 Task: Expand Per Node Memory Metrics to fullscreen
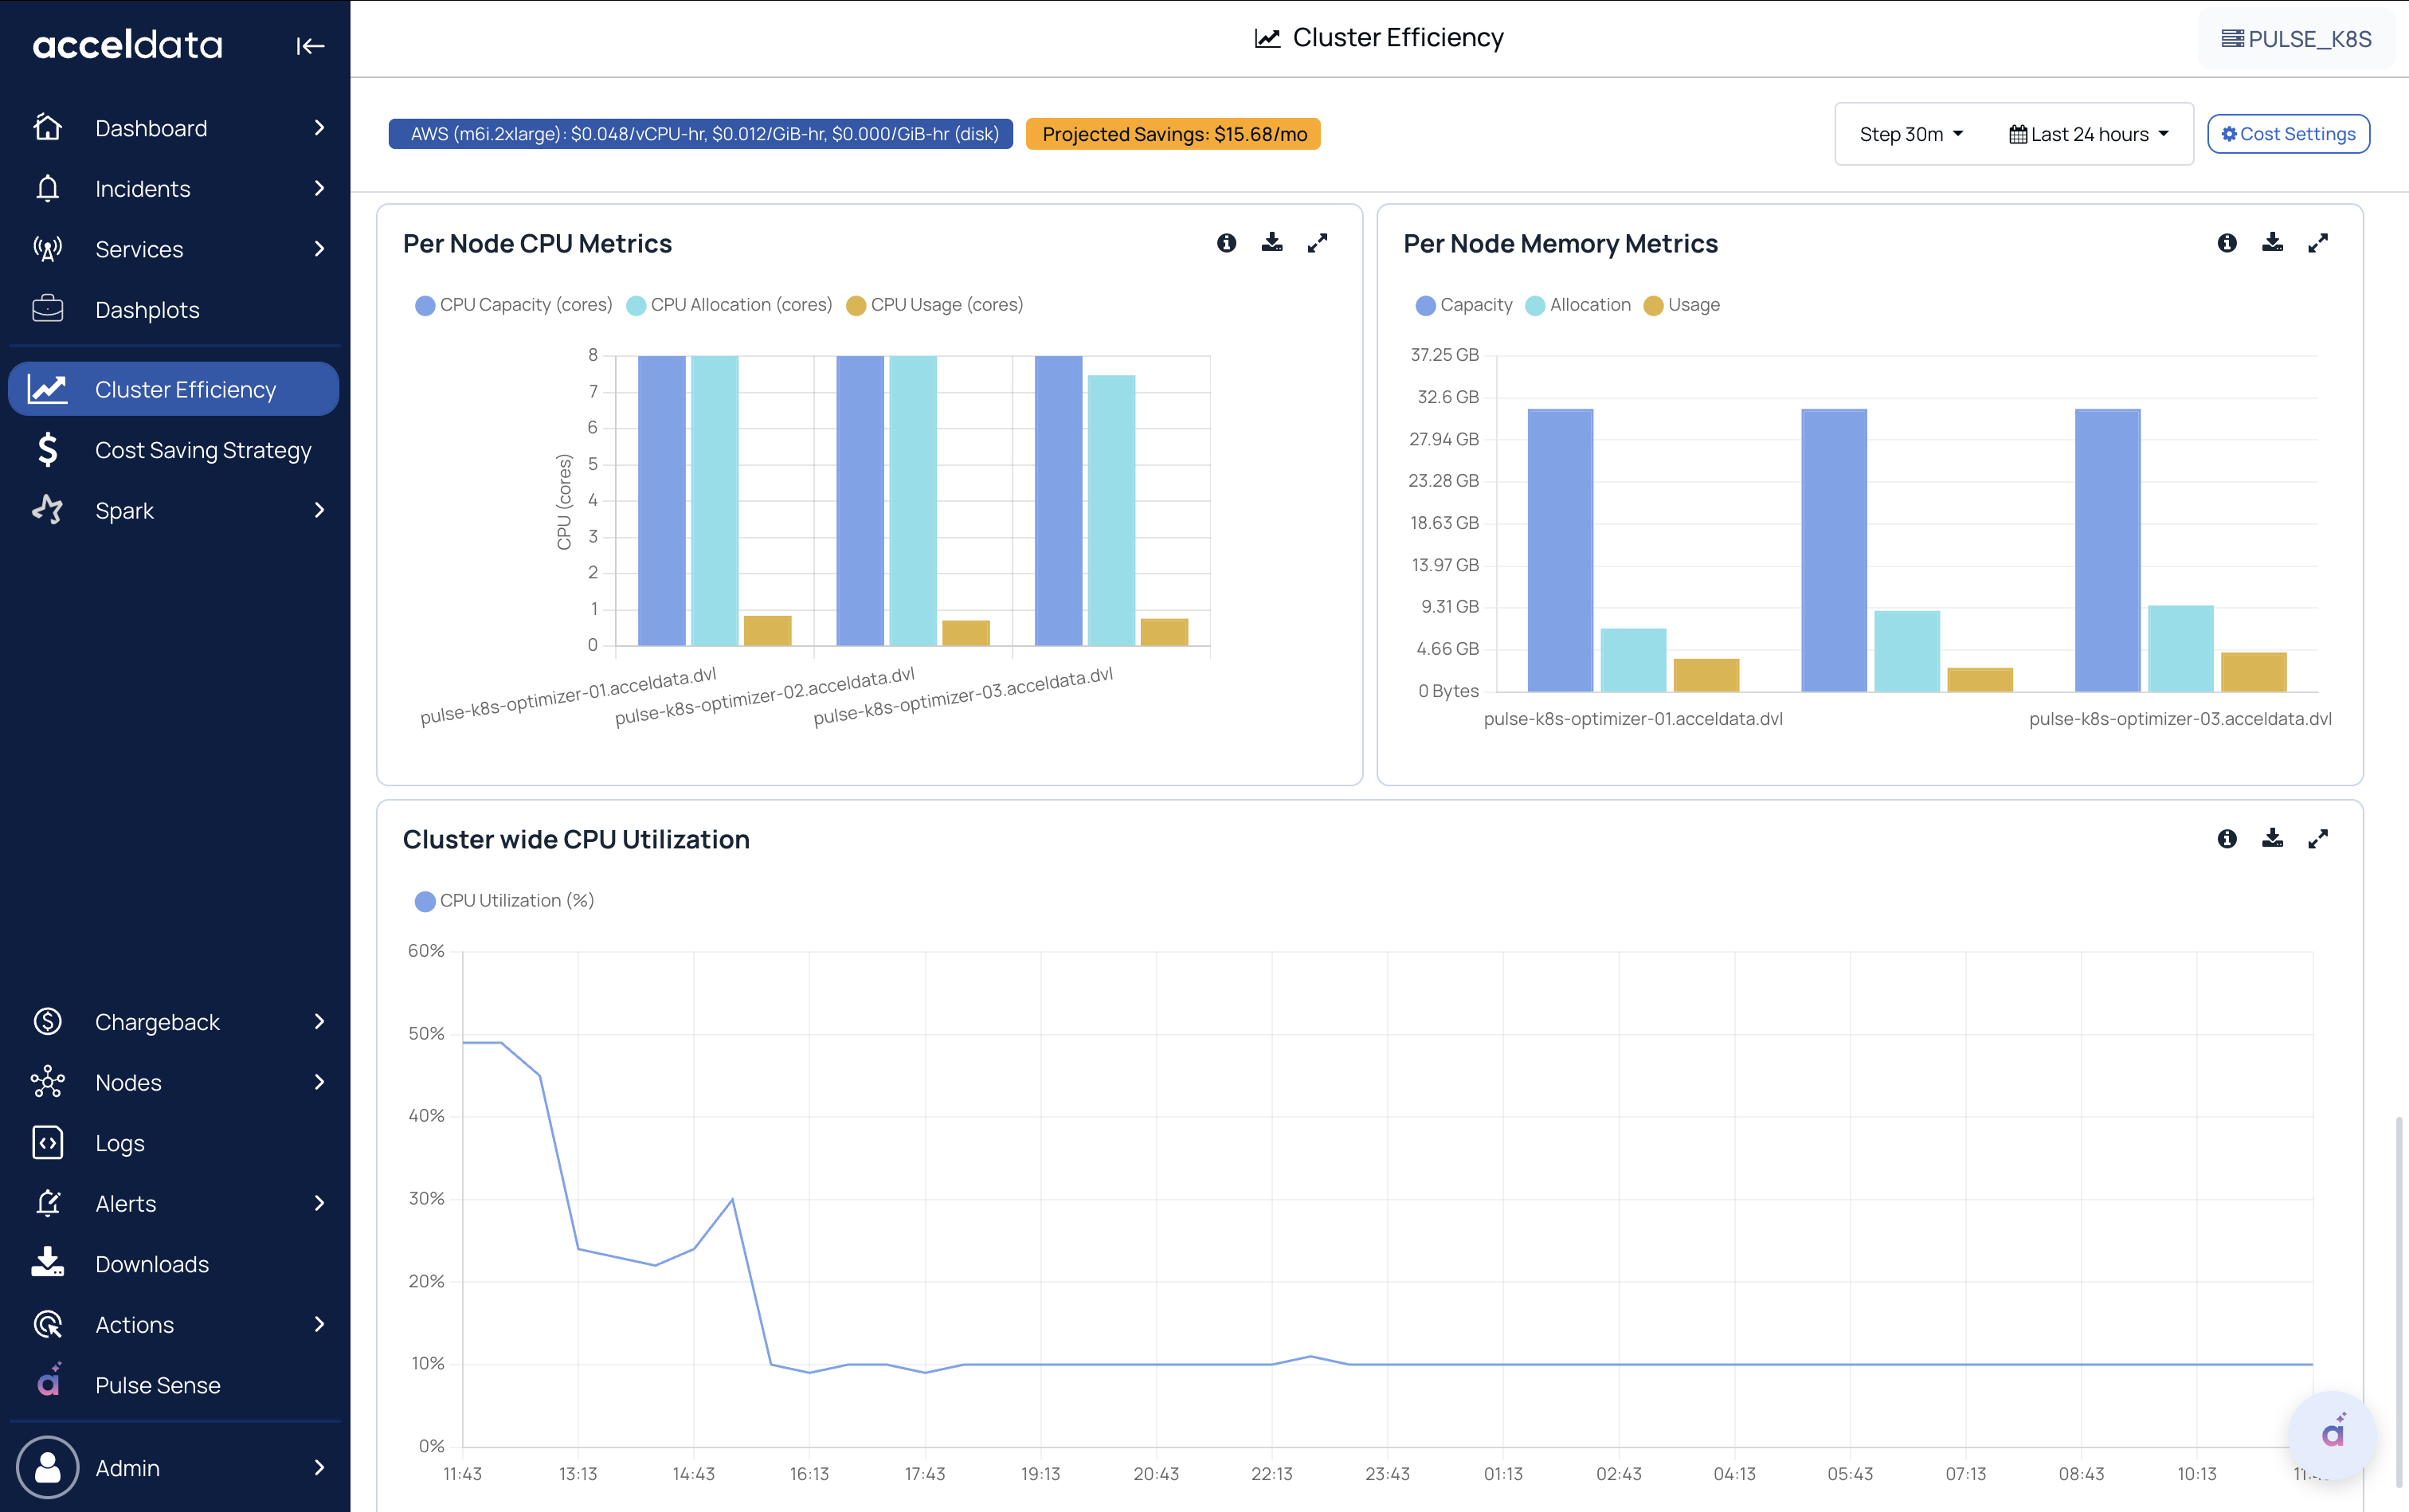tap(2318, 243)
